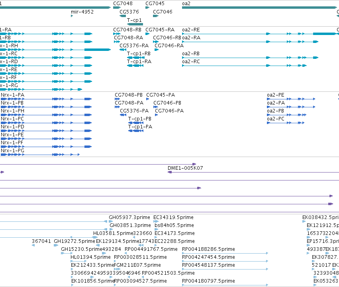Click the HL01394.5prime EST label
The height and width of the screenshot is (287, 339).
coord(90,257)
